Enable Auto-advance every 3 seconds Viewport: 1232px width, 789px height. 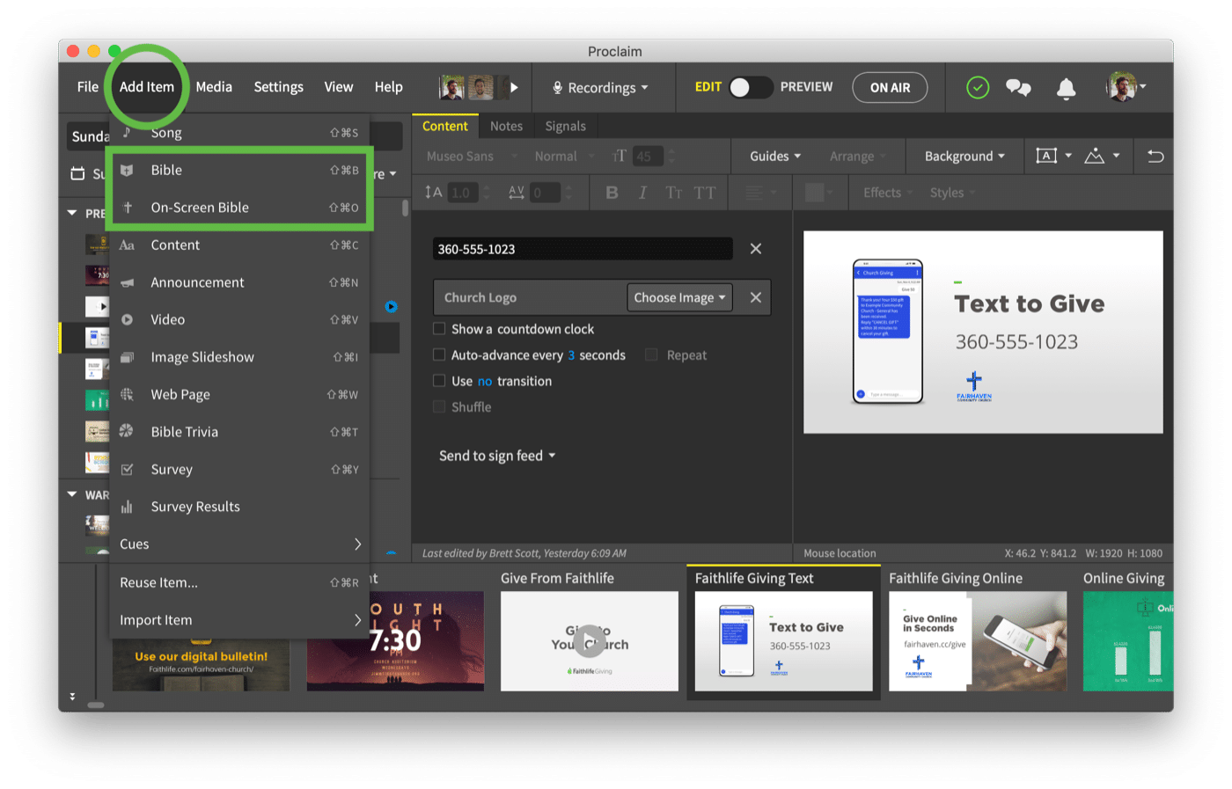click(439, 355)
